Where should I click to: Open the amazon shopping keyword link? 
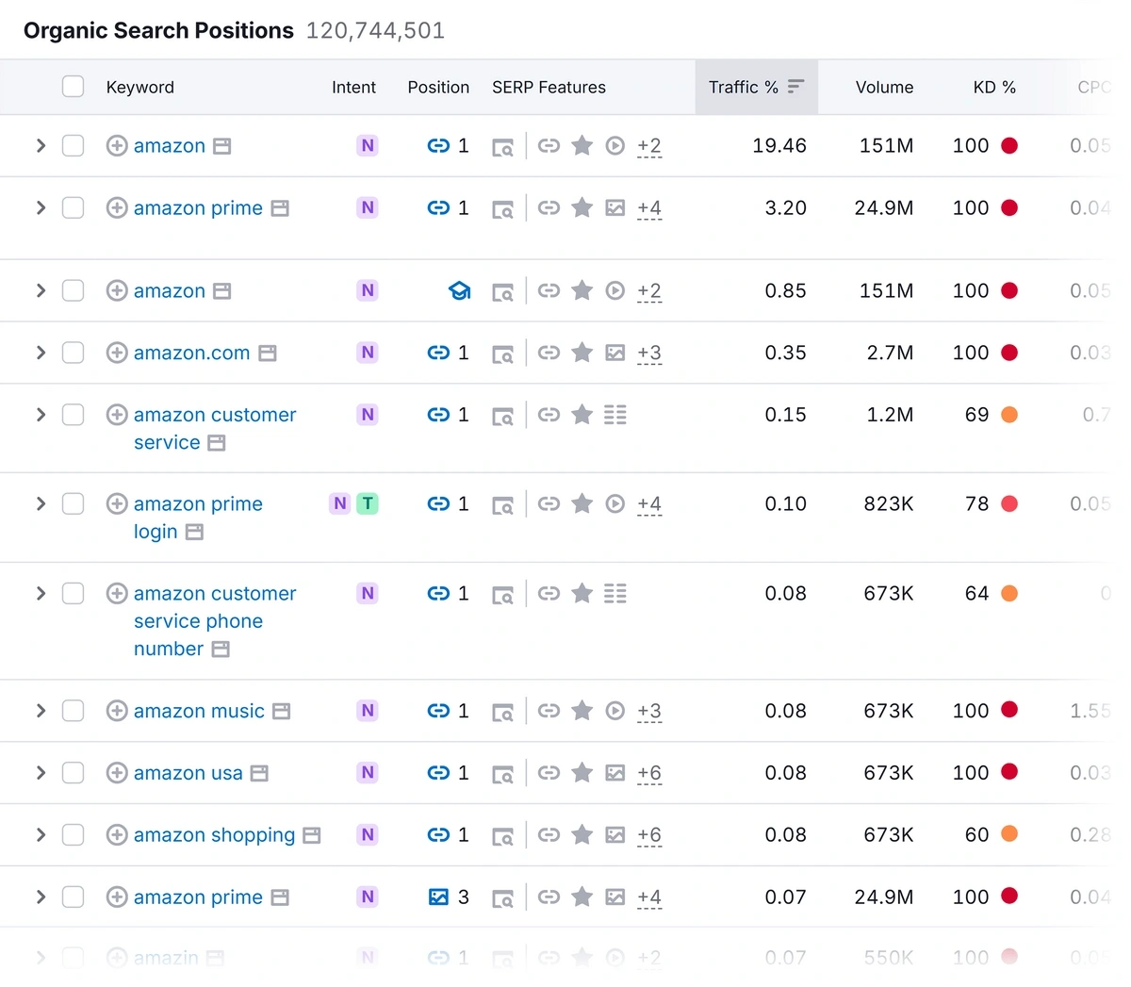pos(214,835)
